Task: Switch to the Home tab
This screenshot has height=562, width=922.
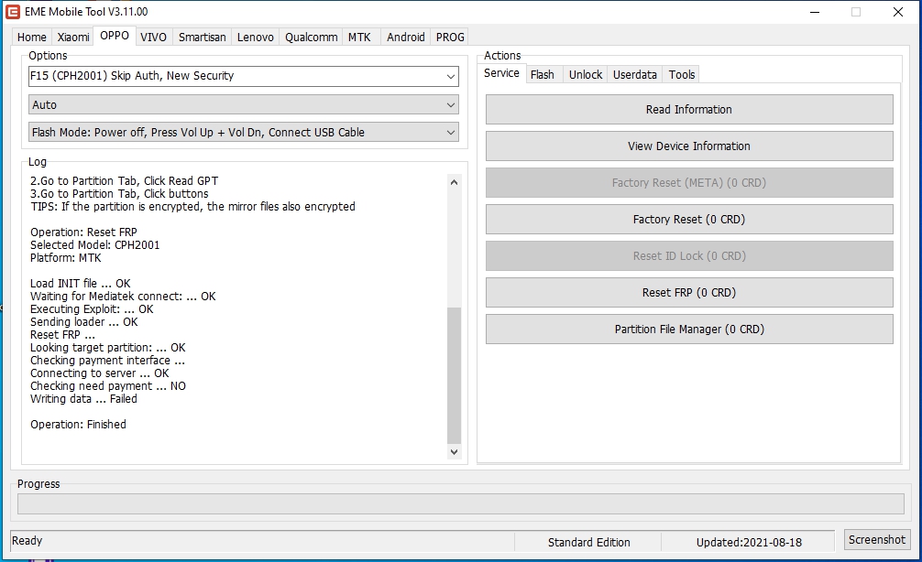Action: 32,37
